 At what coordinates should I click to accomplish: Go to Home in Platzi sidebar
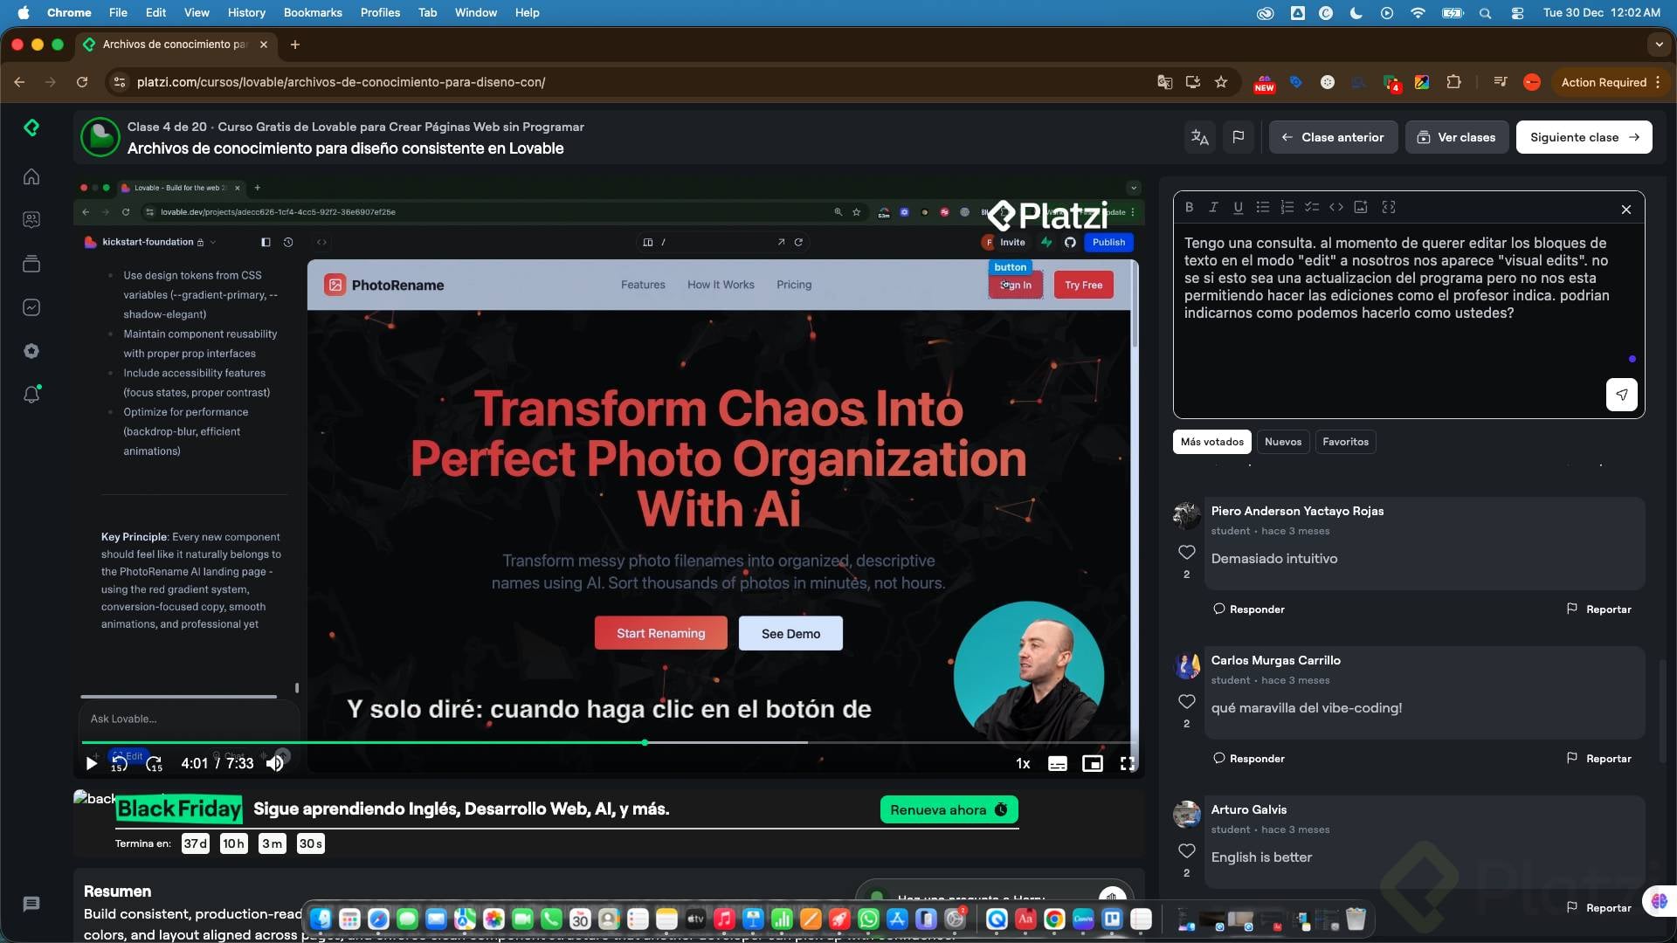31,176
